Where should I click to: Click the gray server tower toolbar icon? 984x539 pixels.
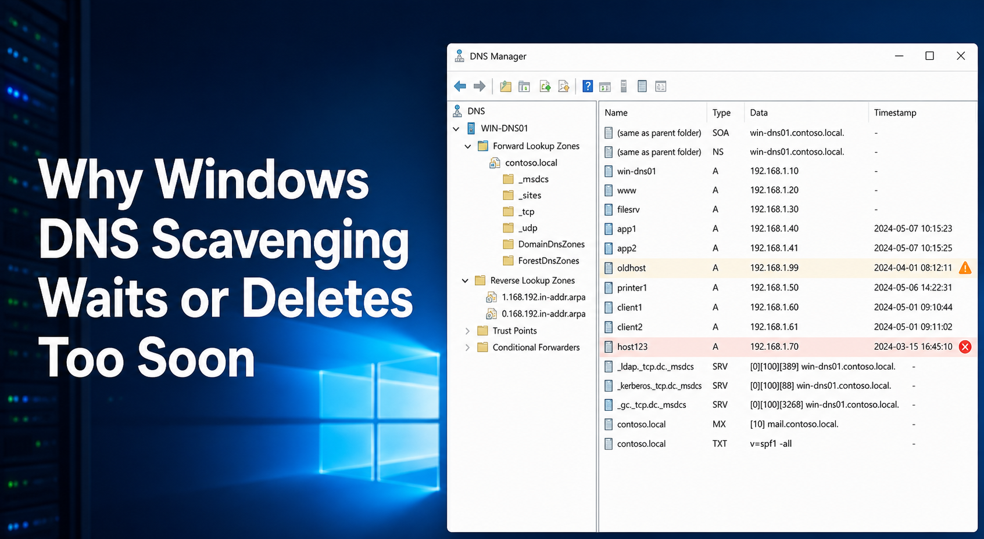point(624,86)
